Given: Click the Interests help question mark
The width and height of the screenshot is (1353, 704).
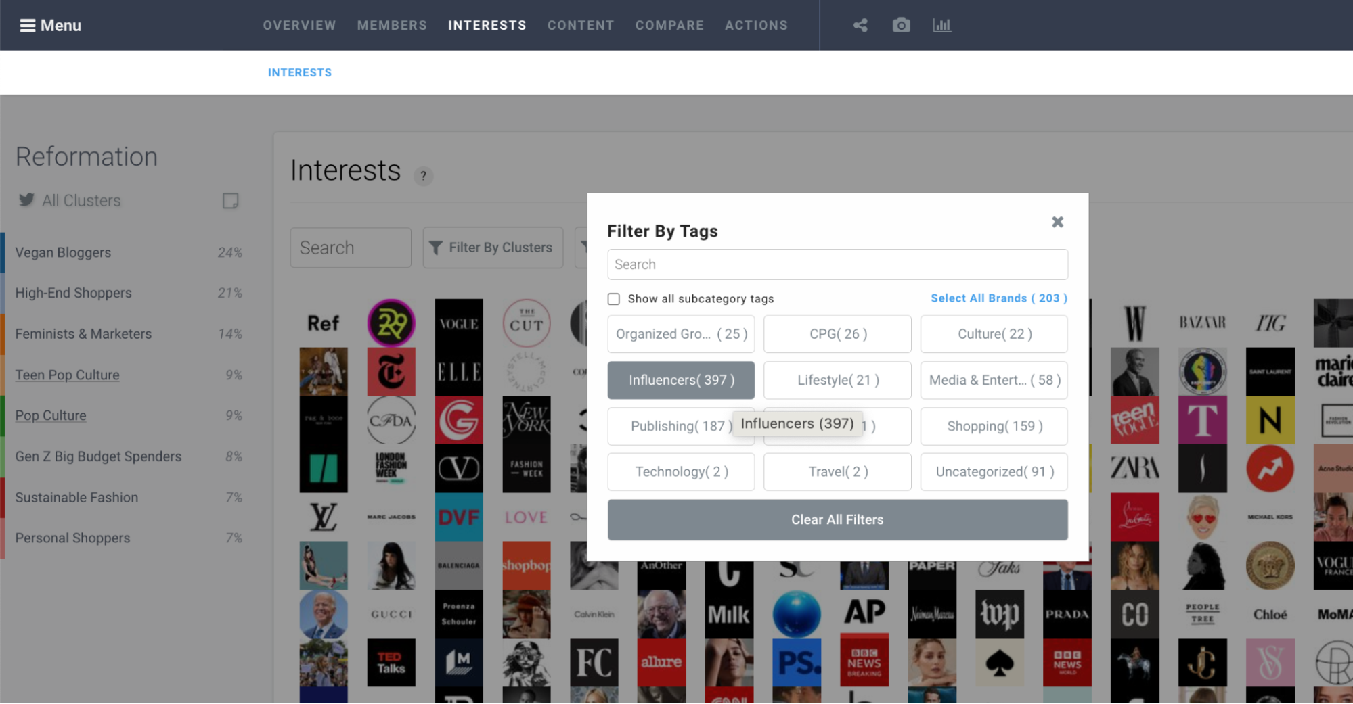Looking at the screenshot, I should tap(423, 176).
